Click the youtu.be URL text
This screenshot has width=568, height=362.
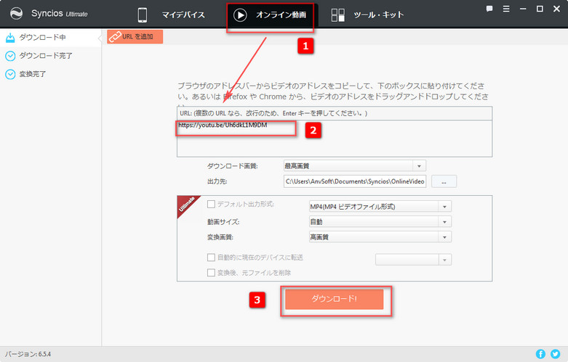(x=223, y=125)
